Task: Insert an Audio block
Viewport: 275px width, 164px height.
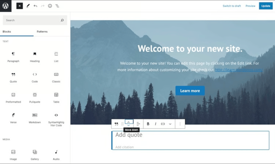Action: tap(56, 155)
